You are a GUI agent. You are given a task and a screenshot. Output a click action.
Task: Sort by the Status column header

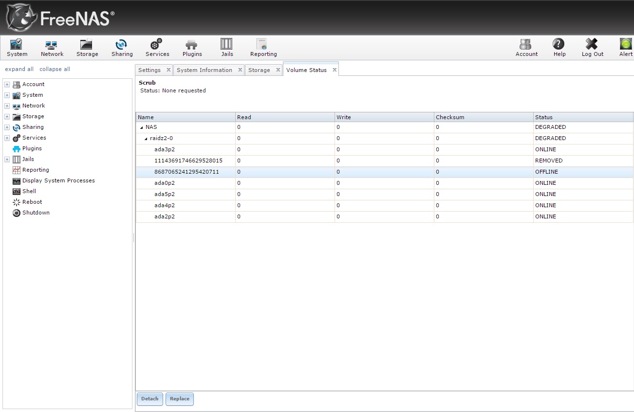(583, 117)
